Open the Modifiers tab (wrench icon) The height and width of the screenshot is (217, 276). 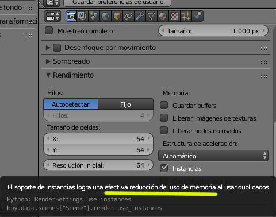click(x=140, y=16)
